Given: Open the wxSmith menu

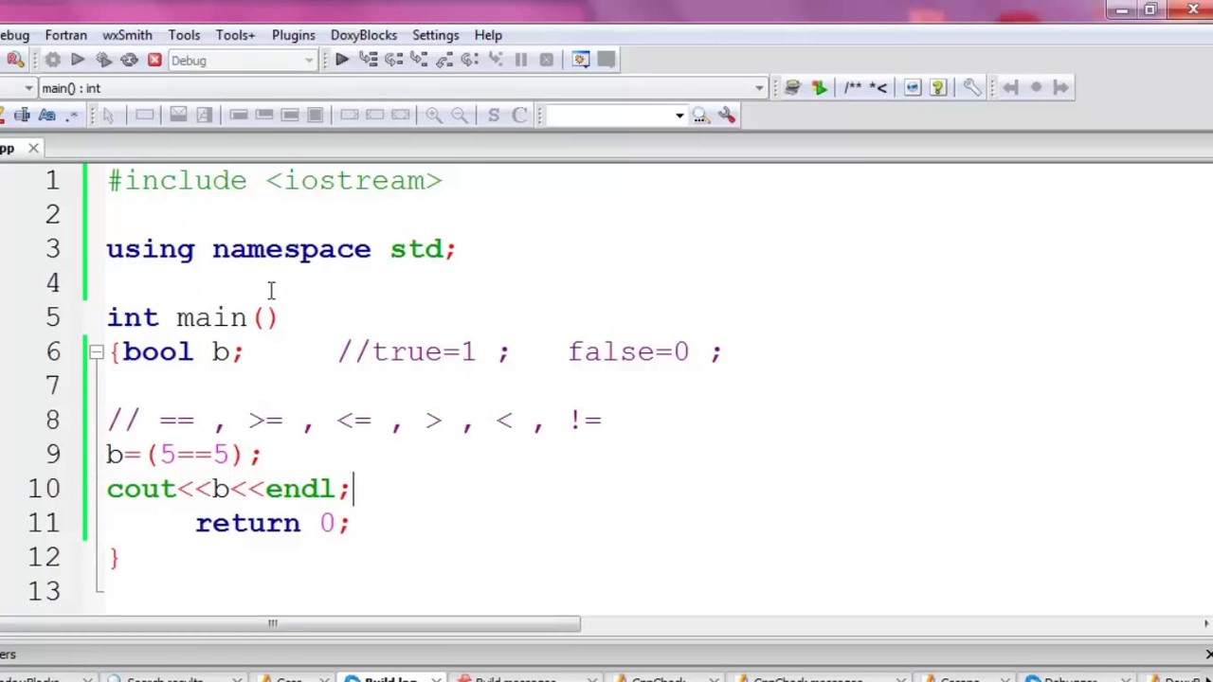Looking at the screenshot, I should point(127,35).
